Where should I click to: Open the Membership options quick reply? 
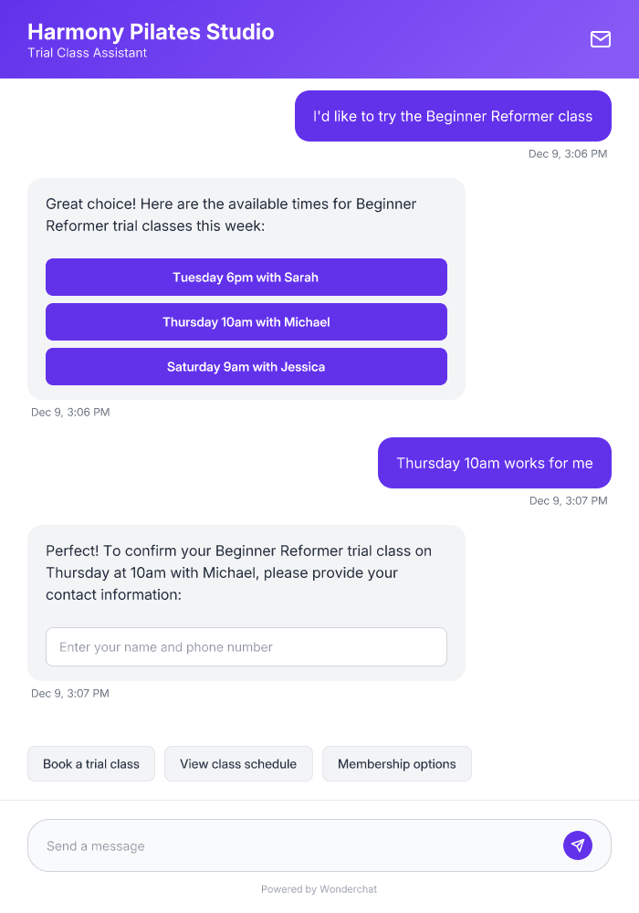[x=396, y=763]
